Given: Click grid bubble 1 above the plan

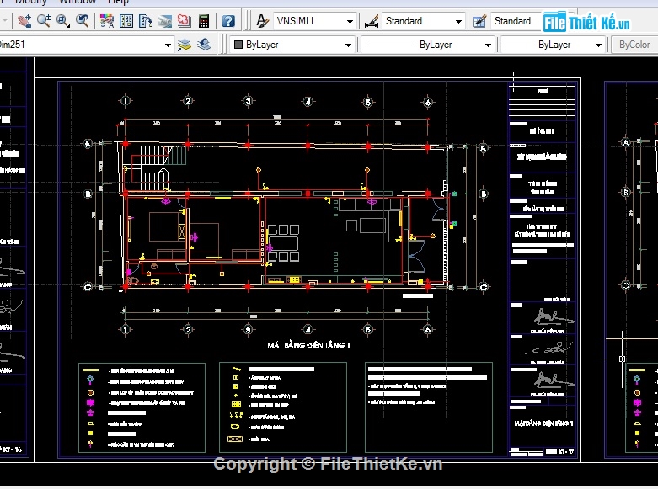Looking at the screenshot, I should 125,101.
